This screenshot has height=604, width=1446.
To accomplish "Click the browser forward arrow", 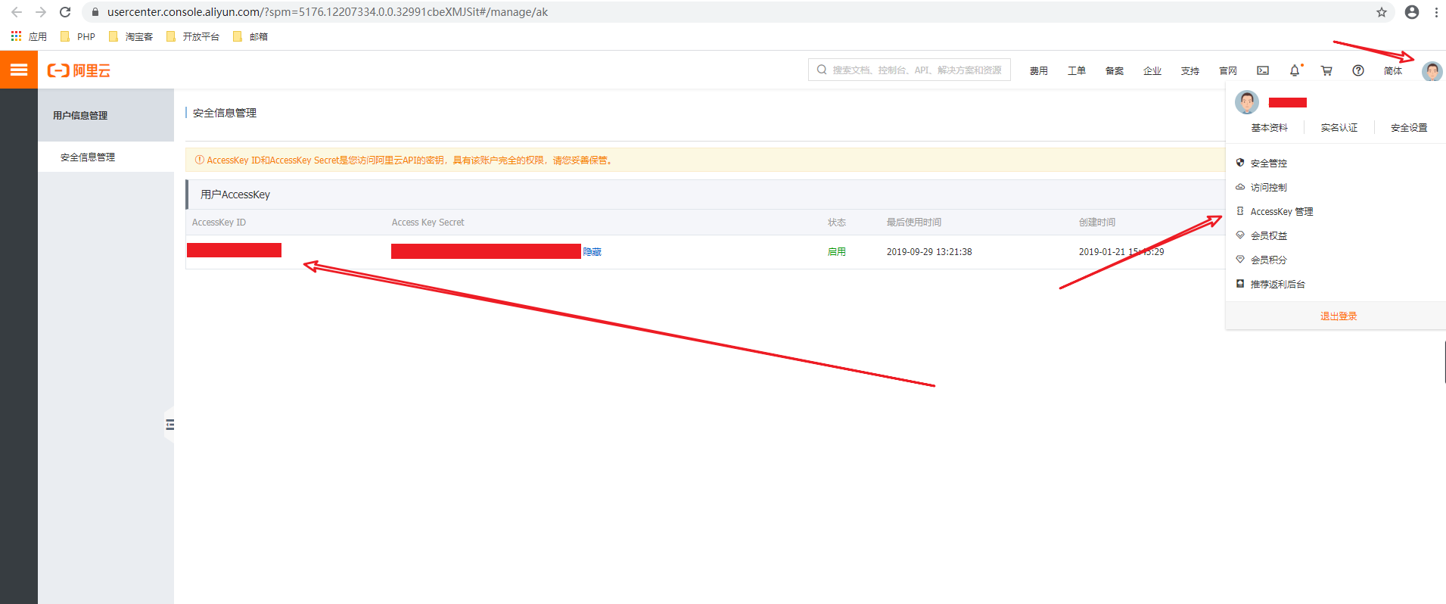I will (x=41, y=12).
